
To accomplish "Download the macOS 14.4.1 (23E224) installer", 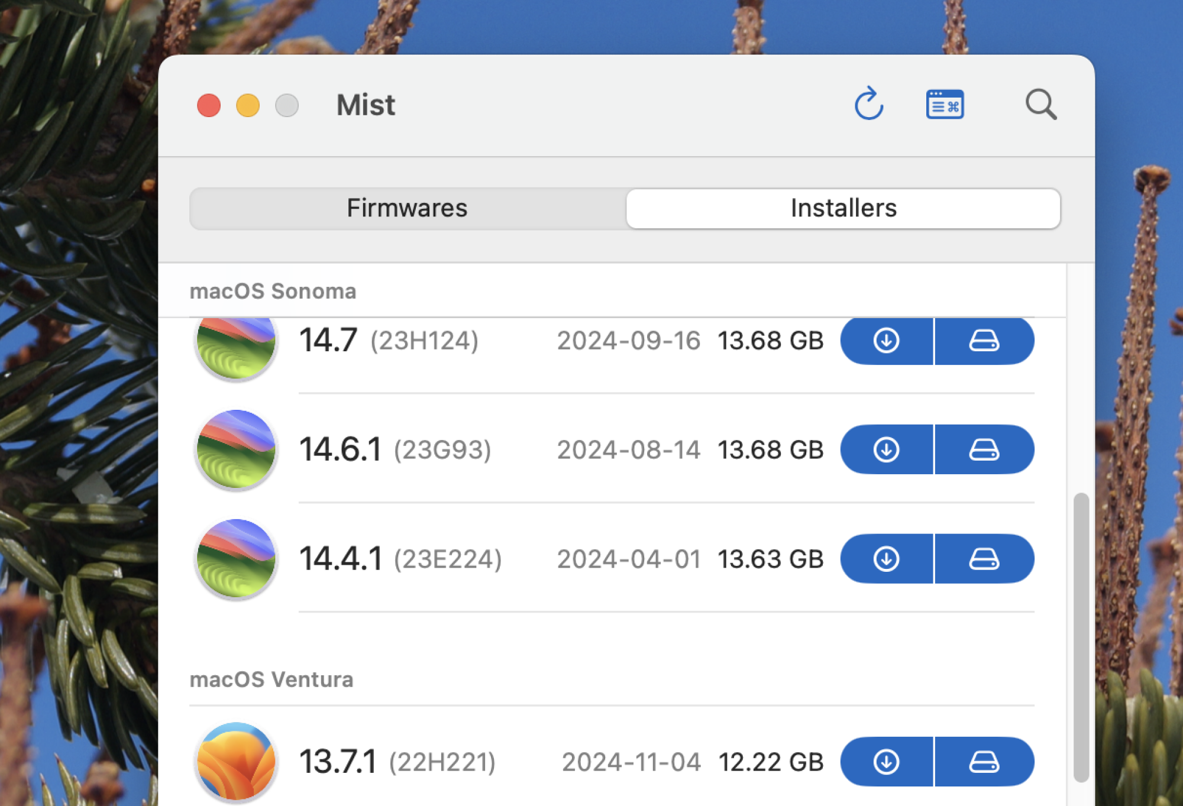I will click(886, 559).
